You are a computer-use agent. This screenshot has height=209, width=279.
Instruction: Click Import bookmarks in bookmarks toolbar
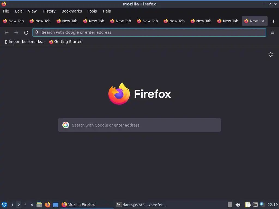pos(25,42)
